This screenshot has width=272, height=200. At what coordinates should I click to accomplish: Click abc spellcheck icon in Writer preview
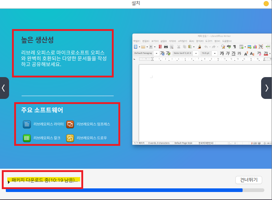229,47
